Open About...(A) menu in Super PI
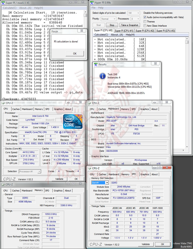The image size is (193, 249). pos(25,8)
